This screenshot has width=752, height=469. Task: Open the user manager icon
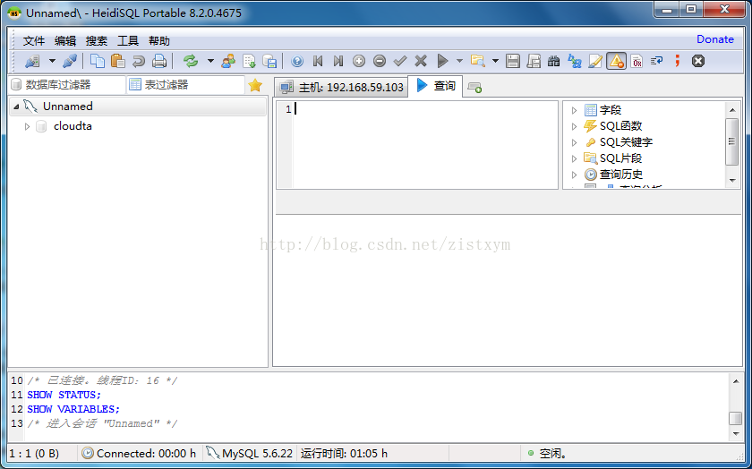228,61
